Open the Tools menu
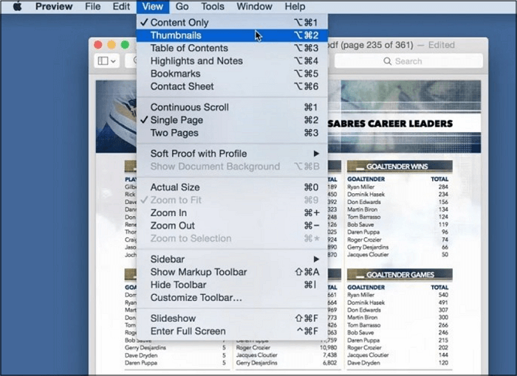Screen dimensions: 517x376 [213, 7]
